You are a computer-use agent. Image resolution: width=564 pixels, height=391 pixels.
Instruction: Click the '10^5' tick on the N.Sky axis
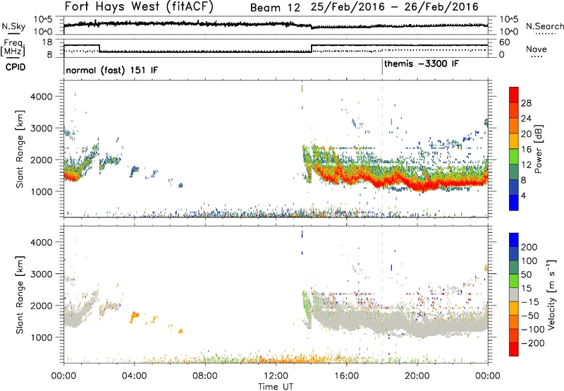(x=43, y=19)
